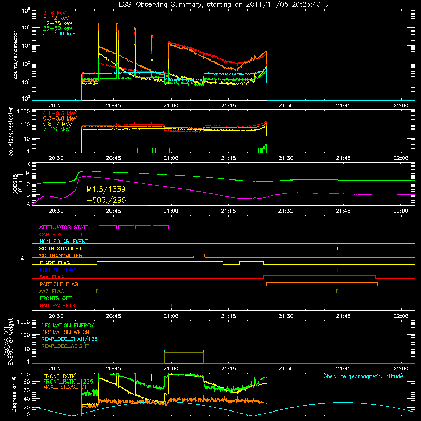Select the FRONTS_OFF flag label
Viewport: 421px width, 421px height.
pyautogui.click(x=56, y=298)
